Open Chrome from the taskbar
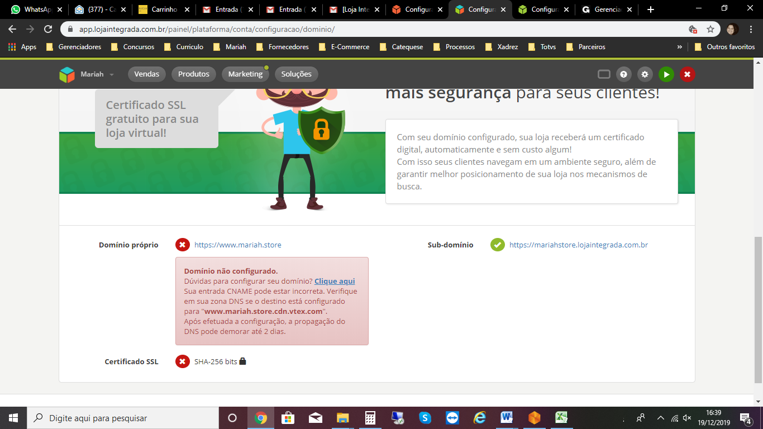The height and width of the screenshot is (429, 763). click(x=260, y=418)
